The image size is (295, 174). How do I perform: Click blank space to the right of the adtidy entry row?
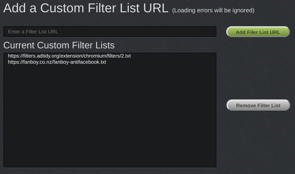point(173,56)
